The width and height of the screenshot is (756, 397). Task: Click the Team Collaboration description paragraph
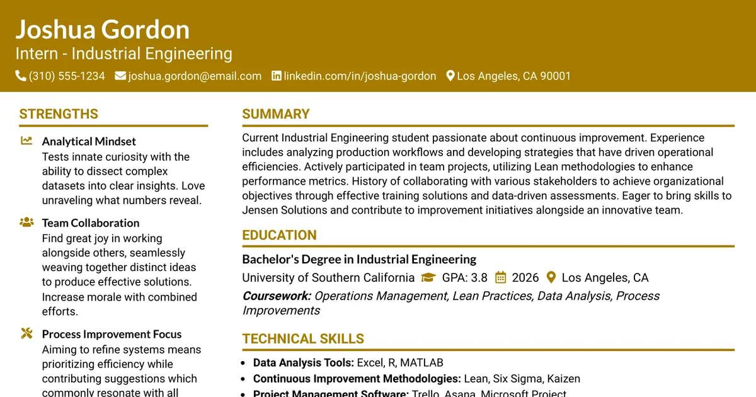tap(120, 275)
